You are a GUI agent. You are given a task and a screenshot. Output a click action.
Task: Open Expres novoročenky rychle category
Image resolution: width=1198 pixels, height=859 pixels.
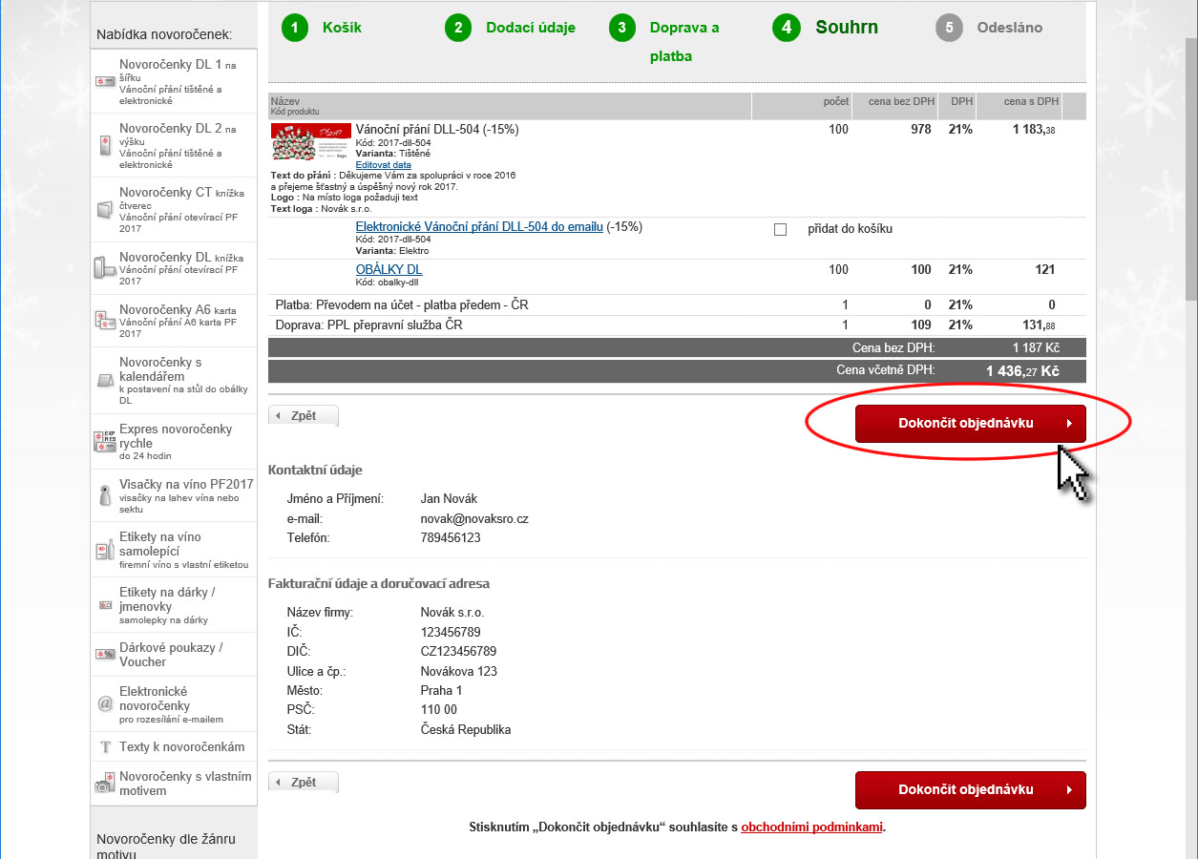[174, 442]
